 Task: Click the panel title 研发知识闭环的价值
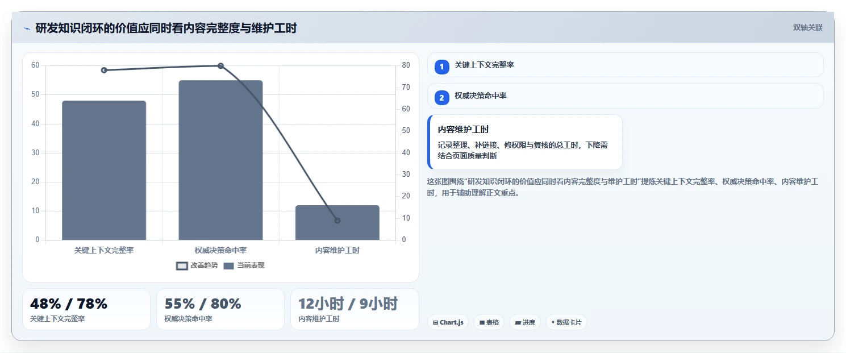click(166, 28)
